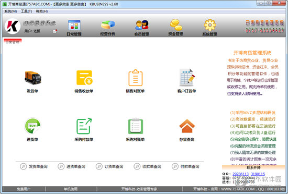Open 销售收款单 yellow icon
Viewport: 288px width, 194px height.
[84, 78]
